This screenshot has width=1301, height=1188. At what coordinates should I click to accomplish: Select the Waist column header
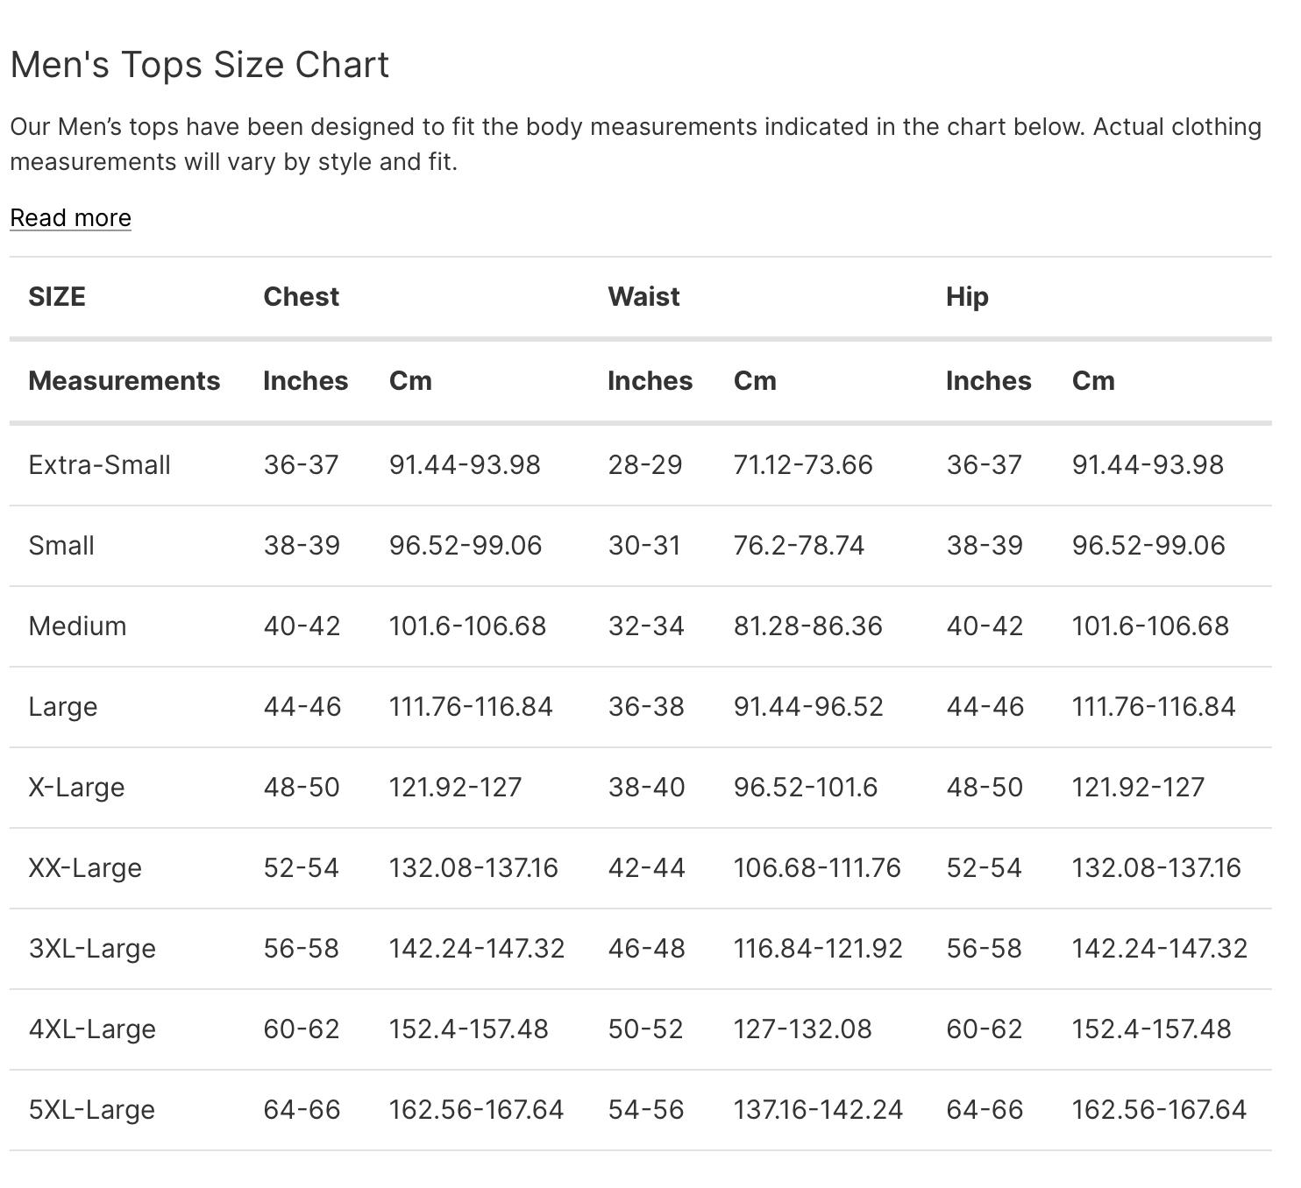[643, 297]
